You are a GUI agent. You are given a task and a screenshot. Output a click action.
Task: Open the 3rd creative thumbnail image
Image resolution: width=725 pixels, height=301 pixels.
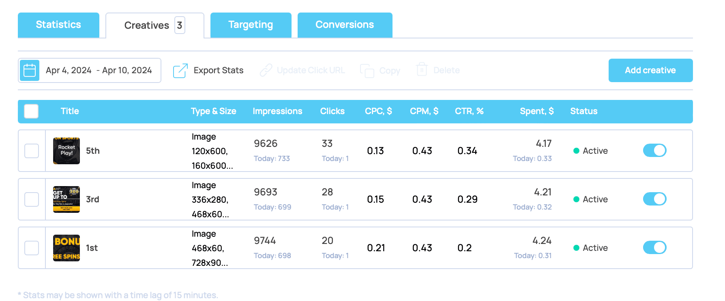point(66,199)
